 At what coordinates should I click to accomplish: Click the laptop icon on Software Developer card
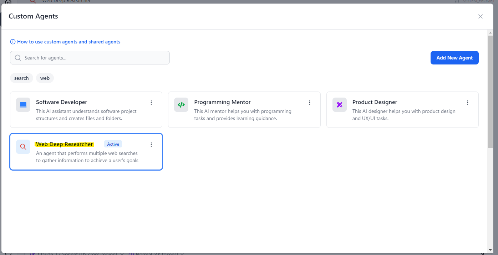[23, 105]
